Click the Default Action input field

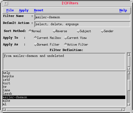tap(82, 24)
